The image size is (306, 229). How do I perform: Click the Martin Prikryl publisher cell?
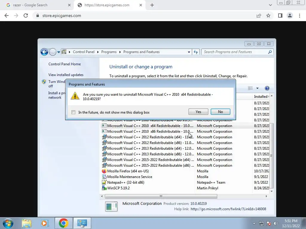point(207,188)
